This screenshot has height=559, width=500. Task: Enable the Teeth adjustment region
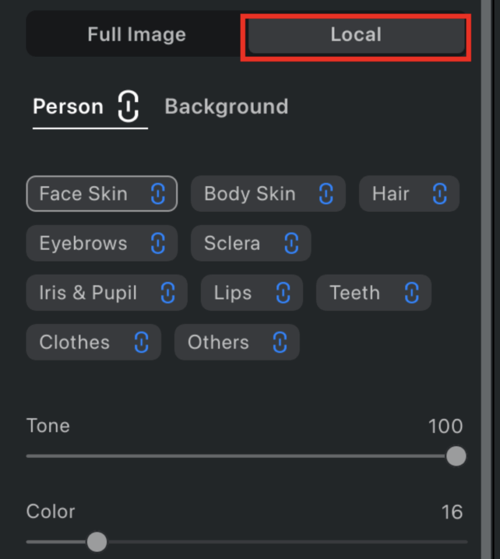[354, 292]
